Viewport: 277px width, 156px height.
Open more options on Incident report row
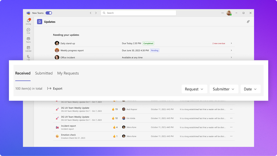[x=231, y=127]
